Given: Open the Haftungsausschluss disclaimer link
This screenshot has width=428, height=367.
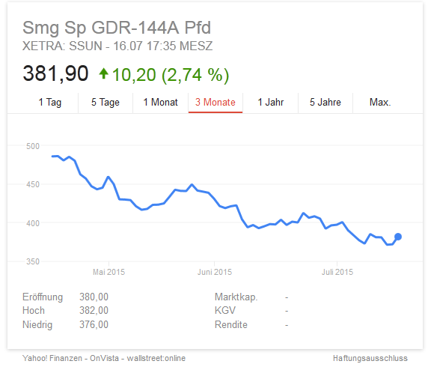Looking at the screenshot, I should click(x=370, y=358).
